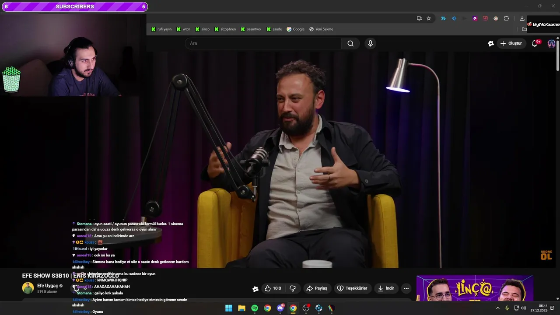Open the system tray volume icon
This screenshot has height=315, width=560.
point(524,308)
